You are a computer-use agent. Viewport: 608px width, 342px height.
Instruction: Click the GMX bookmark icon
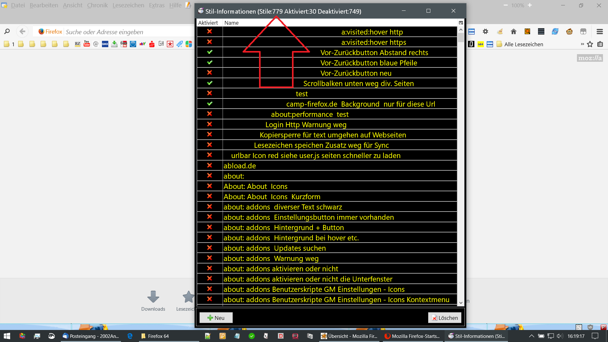pyautogui.click(x=105, y=44)
